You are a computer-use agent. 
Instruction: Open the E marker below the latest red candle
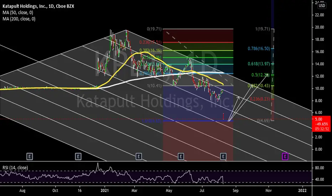pos(223,156)
